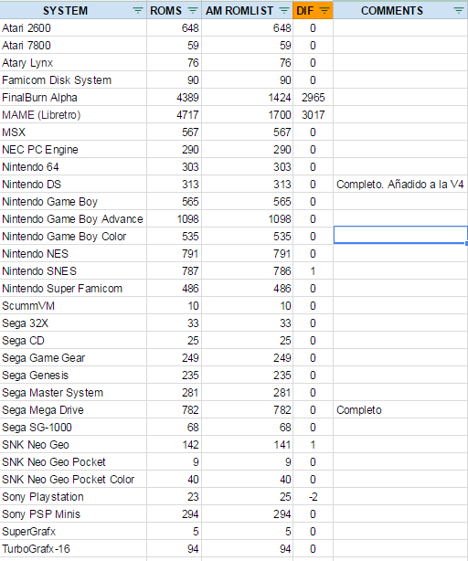This screenshot has height=561, width=468.
Task: Select the ScummVM system cell
Action: click(73, 306)
